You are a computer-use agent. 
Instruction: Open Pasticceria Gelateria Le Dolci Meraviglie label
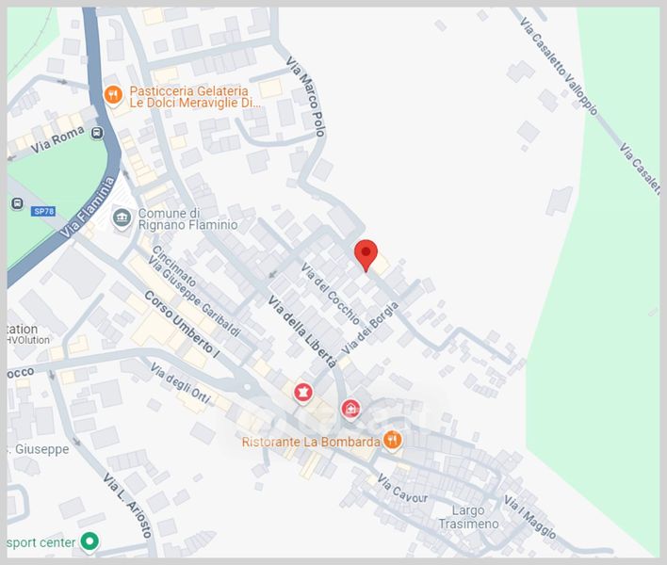coord(195,97)
